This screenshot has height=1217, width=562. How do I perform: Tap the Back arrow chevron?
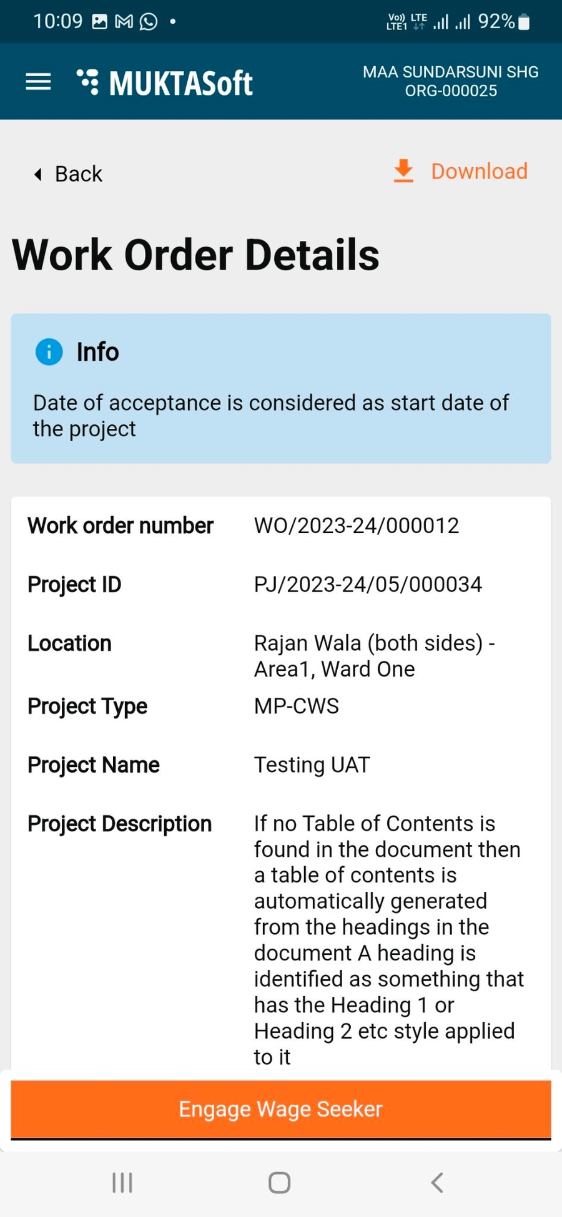38,174
